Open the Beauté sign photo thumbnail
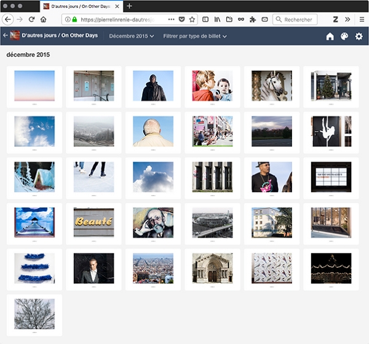The width and height of the screenshot is (369, 344). coord(93,222)
